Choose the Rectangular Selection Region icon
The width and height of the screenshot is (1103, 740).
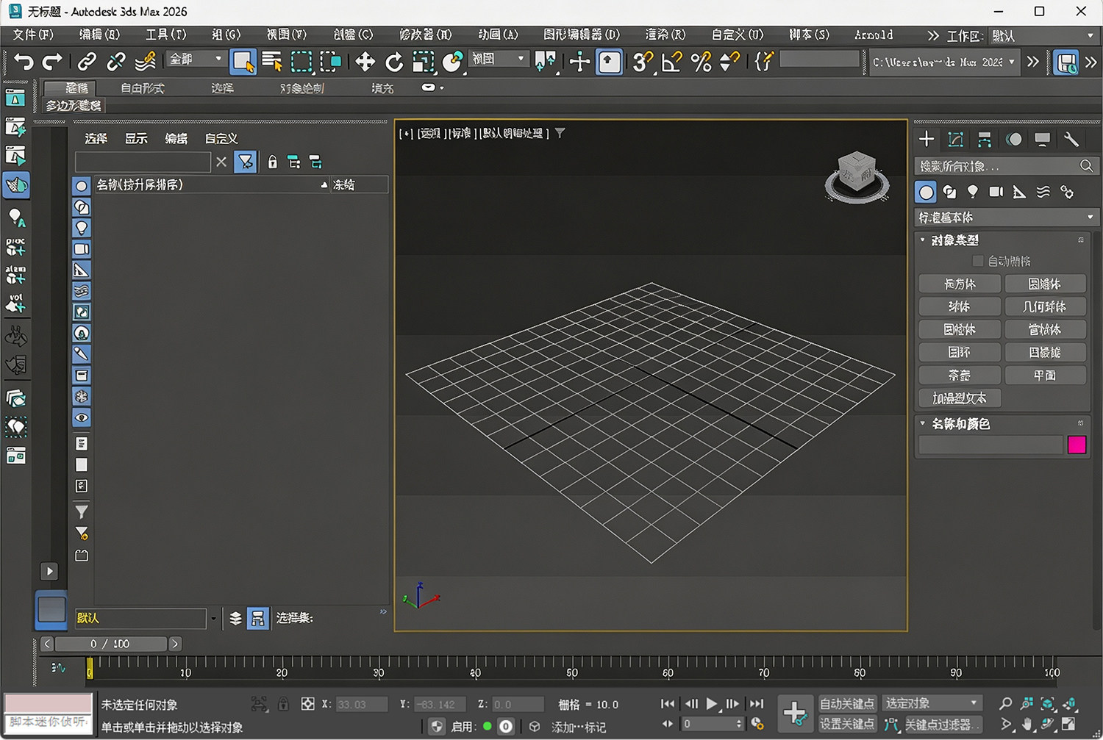(301, 62)
